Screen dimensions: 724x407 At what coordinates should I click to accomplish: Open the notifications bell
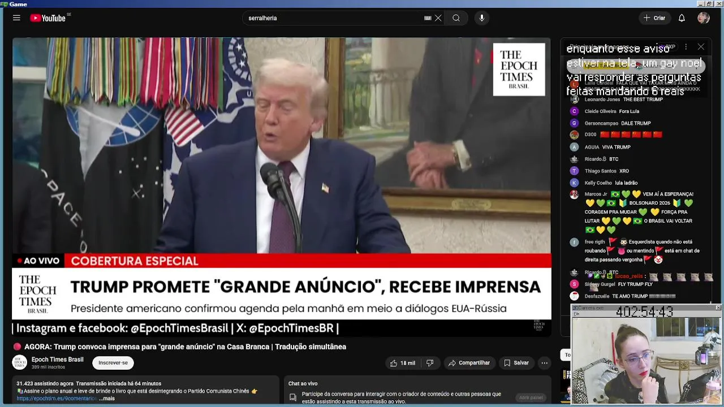pos(682,18)
